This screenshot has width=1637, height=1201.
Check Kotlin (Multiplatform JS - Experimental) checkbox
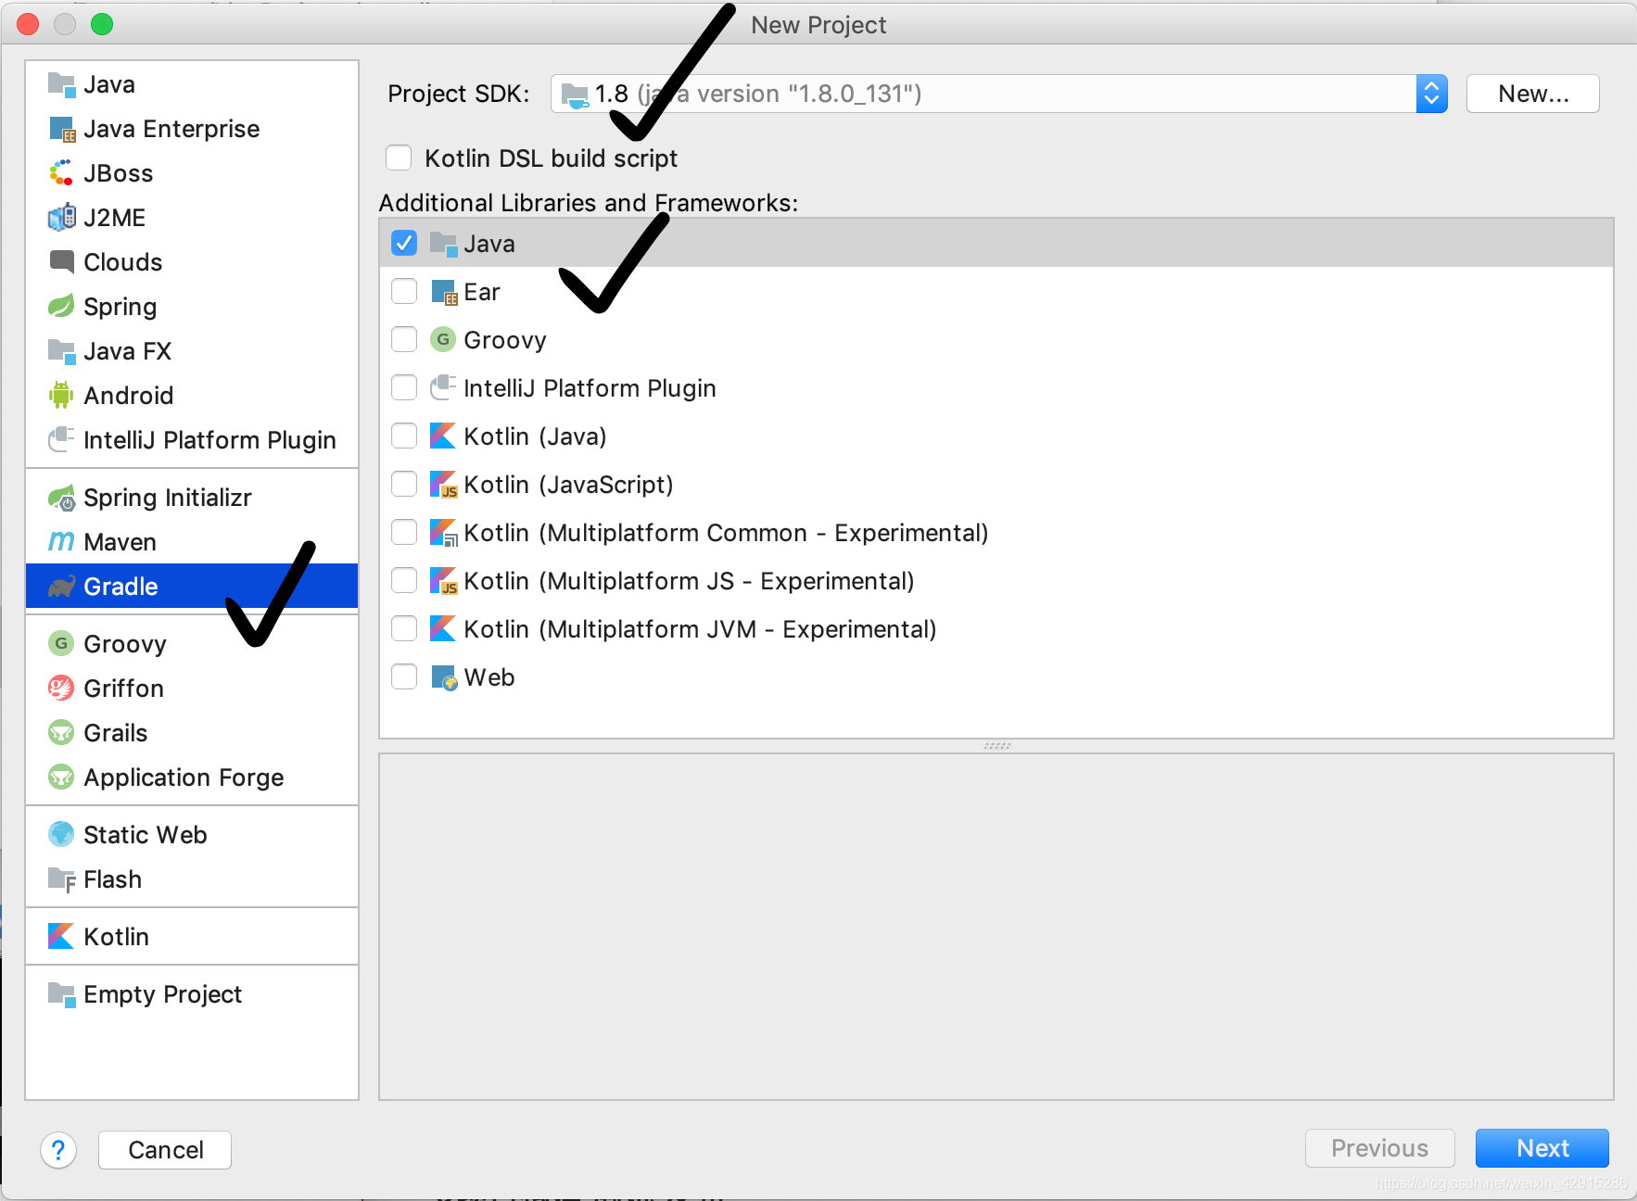coord(404,581)
